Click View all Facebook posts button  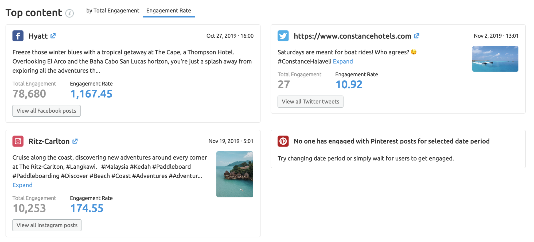[x=46, y=111]
